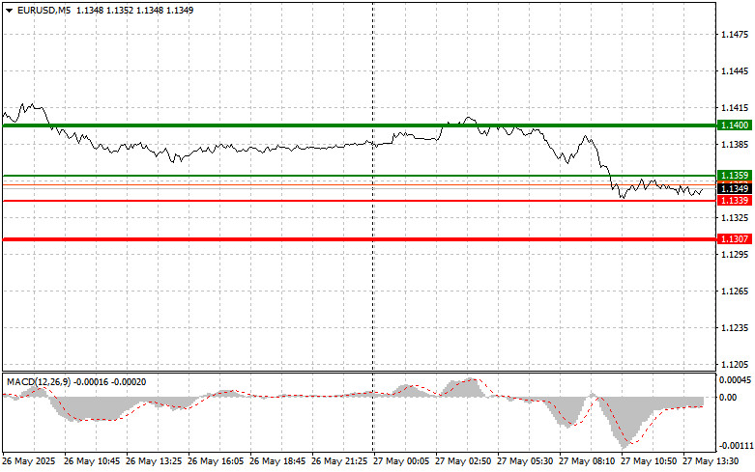Click the 27 May 02:50 time label
This screenshot has width=755, height=472.
click(463, 461)
